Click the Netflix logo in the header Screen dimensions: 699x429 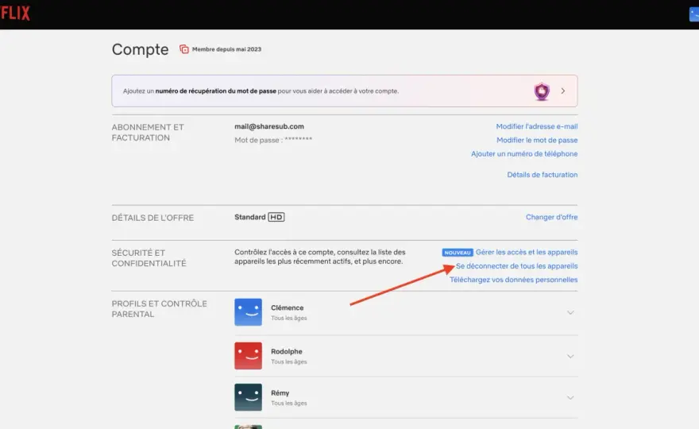15,14
